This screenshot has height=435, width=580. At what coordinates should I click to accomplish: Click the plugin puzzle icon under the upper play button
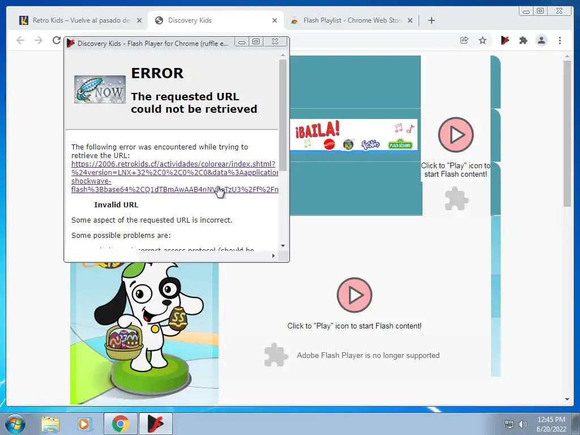tap(457, 199)
